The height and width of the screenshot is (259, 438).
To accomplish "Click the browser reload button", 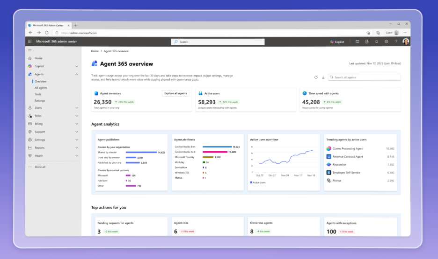I will click(47, 33).
